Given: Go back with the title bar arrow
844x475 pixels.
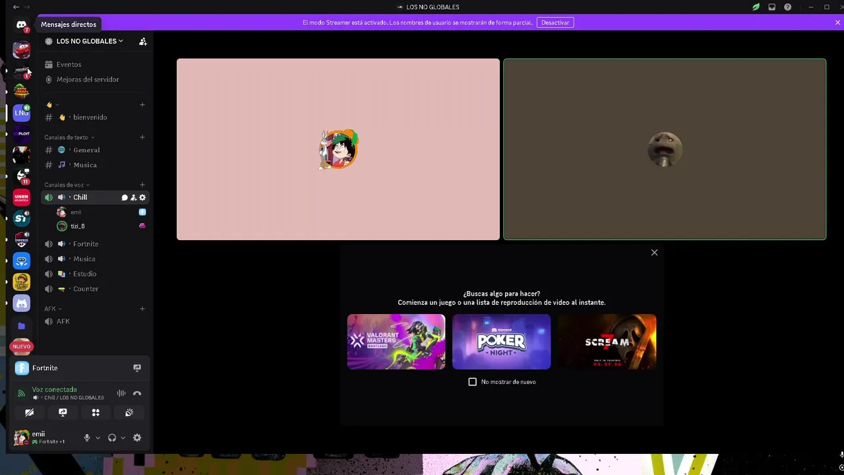Looking at the screenshot, I should pos(16,7).
